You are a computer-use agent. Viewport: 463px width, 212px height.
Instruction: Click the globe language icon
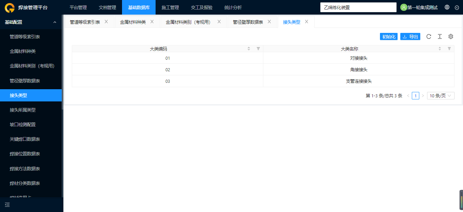[447, 7]
